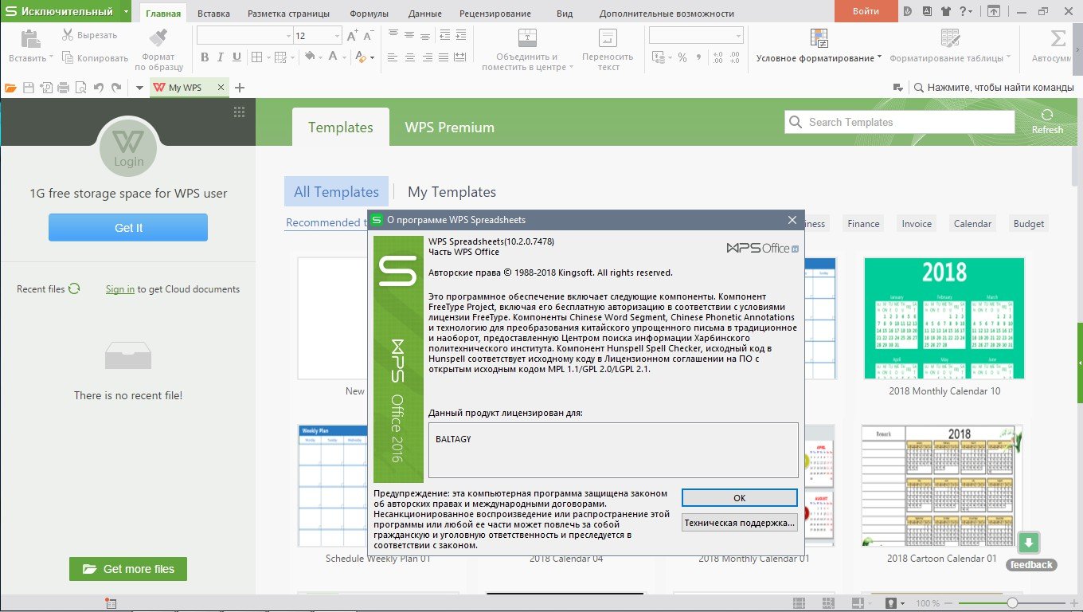This screenshot has height=612, width=1083.
Task: Click the Техническая поддержка button
Action: (x=739, y=523)
